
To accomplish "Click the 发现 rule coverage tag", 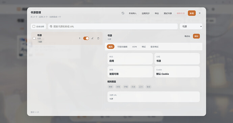I will pos(118,87).
